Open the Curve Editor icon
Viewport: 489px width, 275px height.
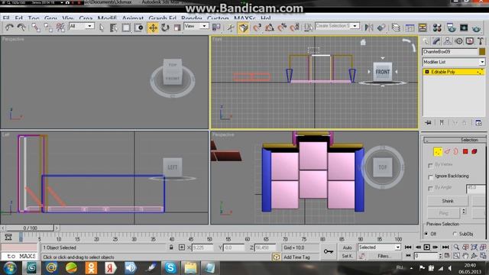(x=410, y=27)
